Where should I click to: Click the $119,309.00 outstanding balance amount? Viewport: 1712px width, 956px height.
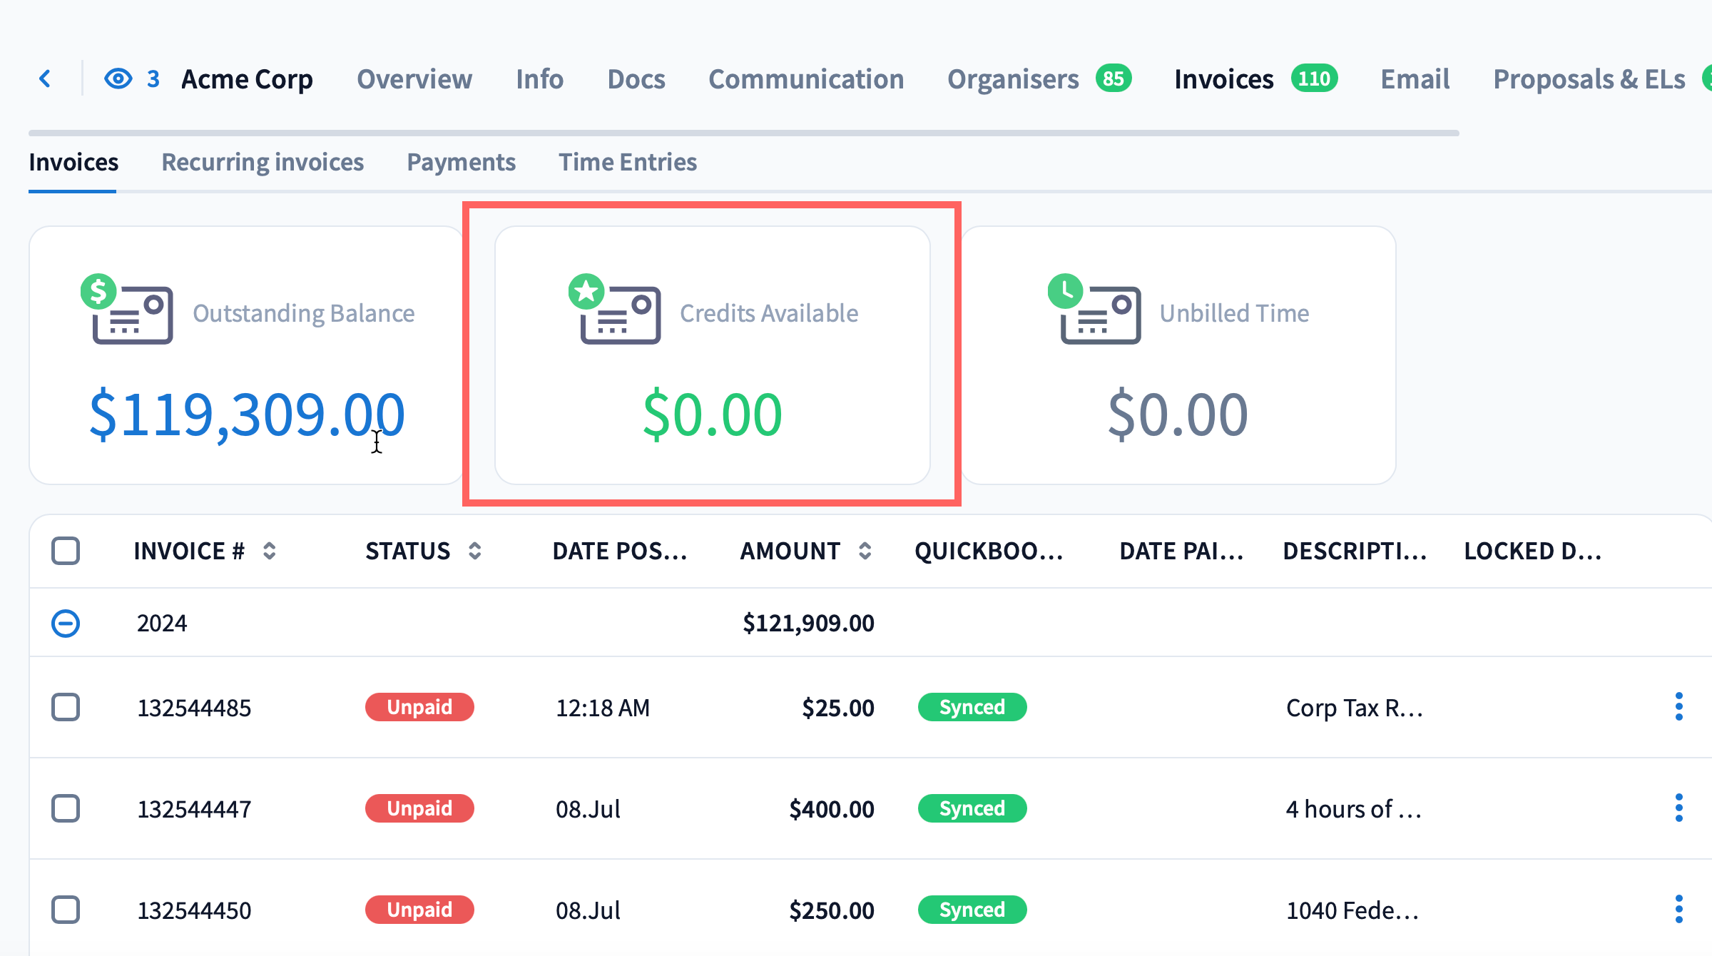coord(247,414)
